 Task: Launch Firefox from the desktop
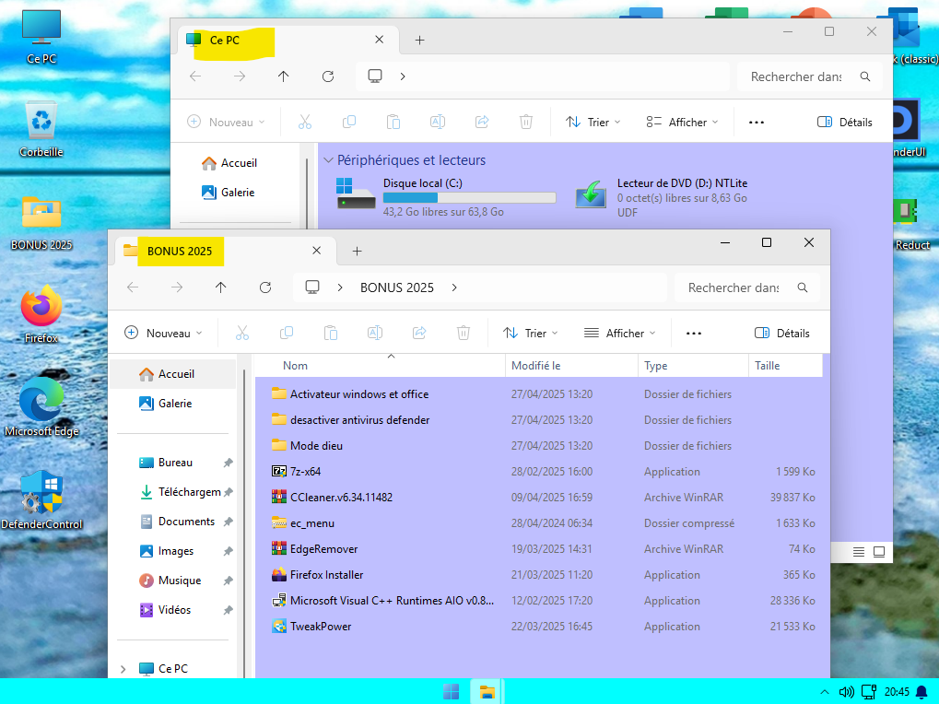(41, 314)
